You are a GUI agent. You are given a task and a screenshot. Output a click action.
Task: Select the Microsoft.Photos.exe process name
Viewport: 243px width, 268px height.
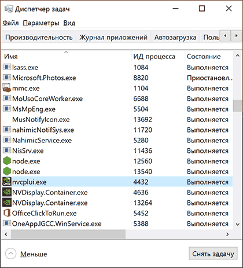[44, 78]
